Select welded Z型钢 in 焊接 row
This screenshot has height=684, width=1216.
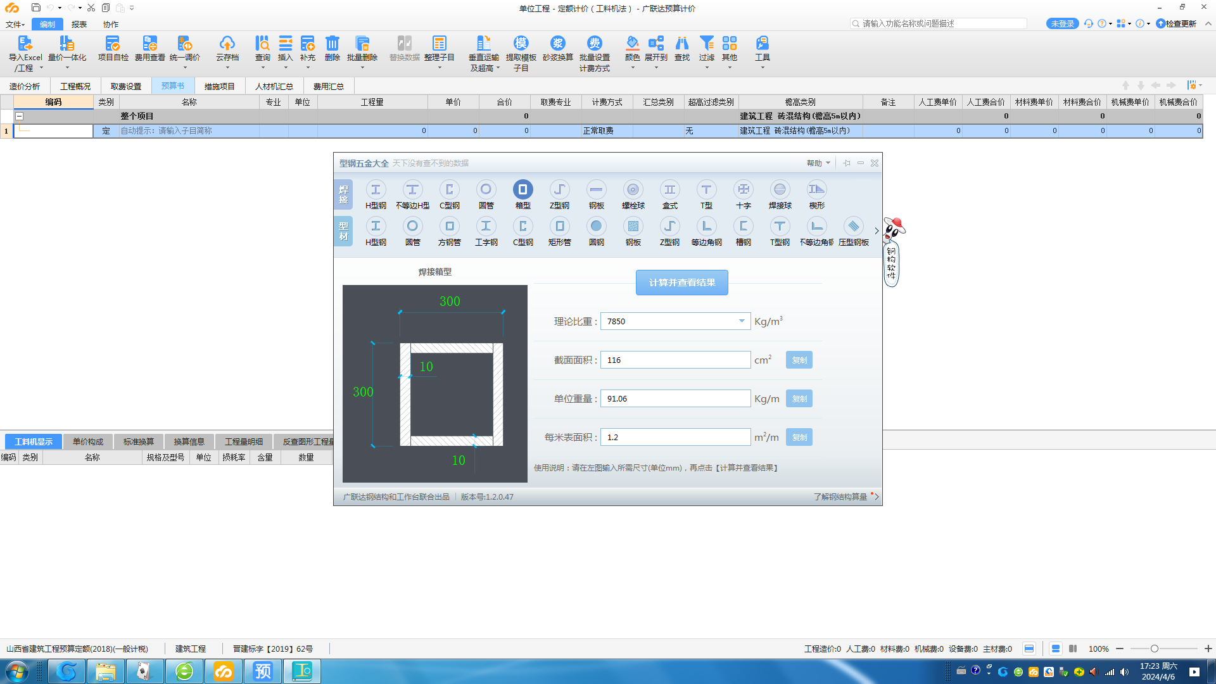tap(559, 194)
